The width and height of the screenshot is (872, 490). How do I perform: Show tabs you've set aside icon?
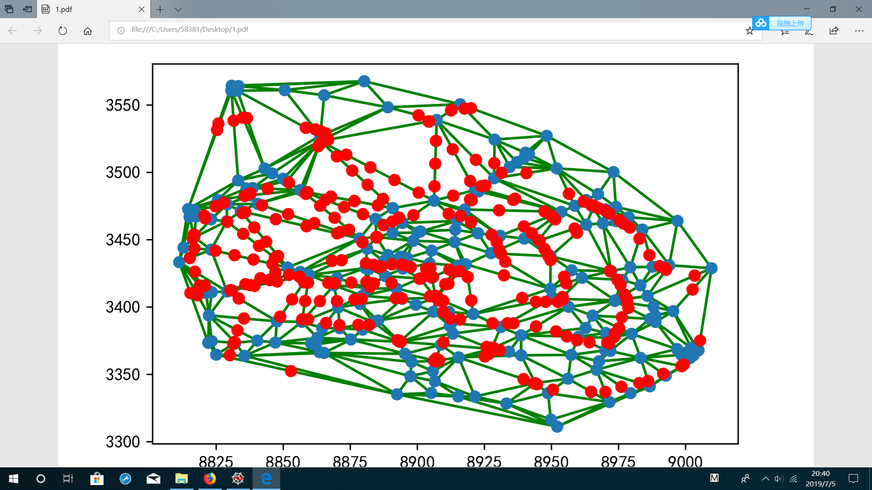9,9
